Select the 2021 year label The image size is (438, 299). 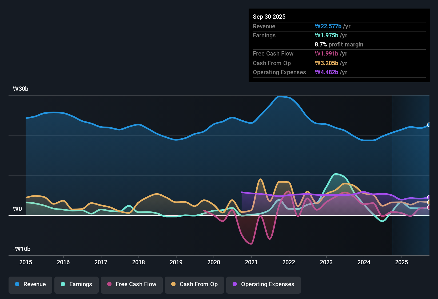pos(251,262)
